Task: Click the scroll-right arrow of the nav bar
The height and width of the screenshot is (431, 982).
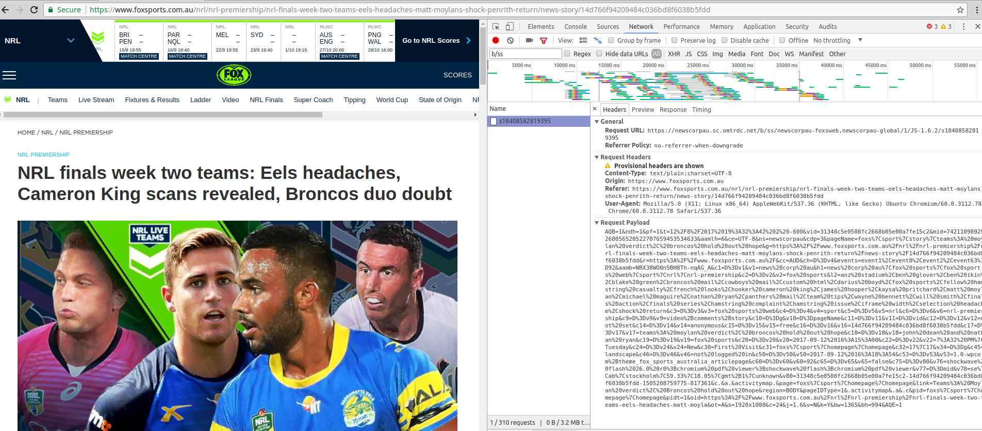Action: [476, 114]
